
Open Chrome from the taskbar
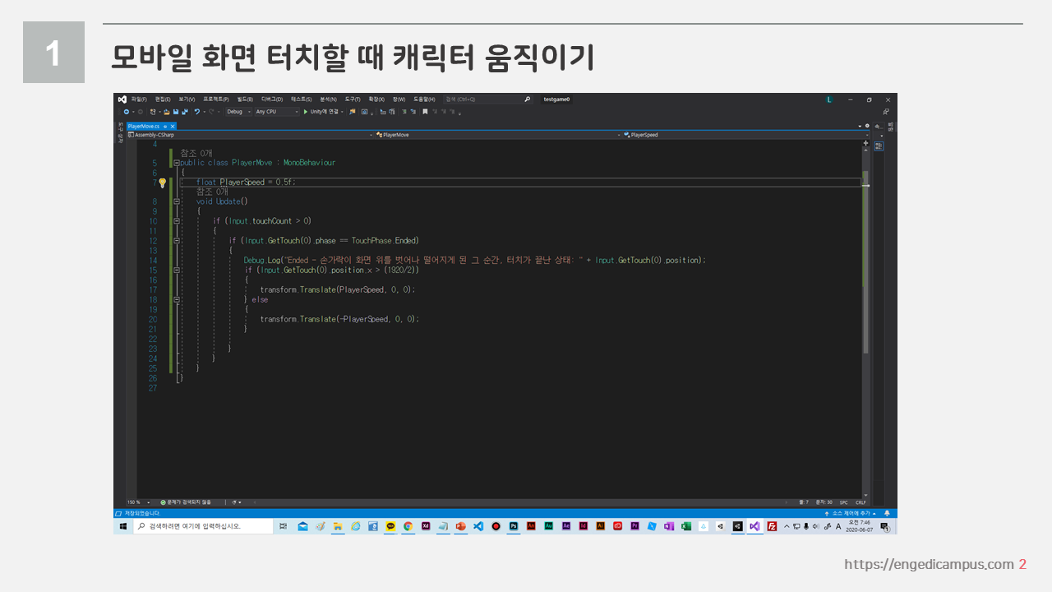[408, 526]
